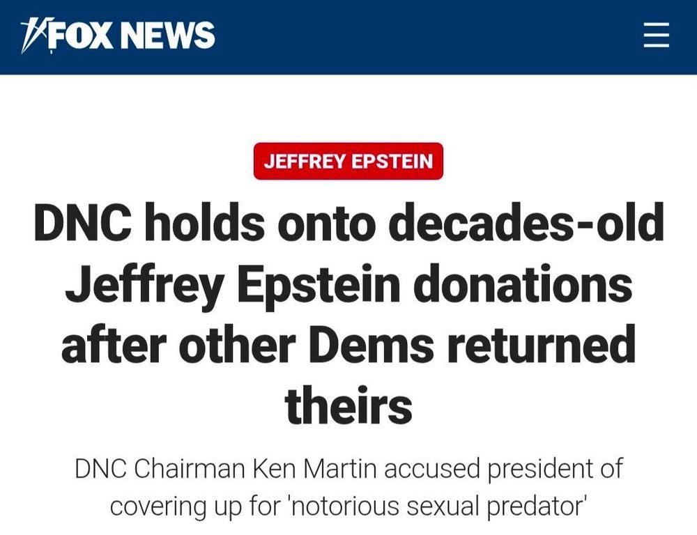The width and height of the screenshot is (697, 535).
Task: Click the subheadline beginning 'DNC Chairman Ken Martin'
Action: coord(348,486)
